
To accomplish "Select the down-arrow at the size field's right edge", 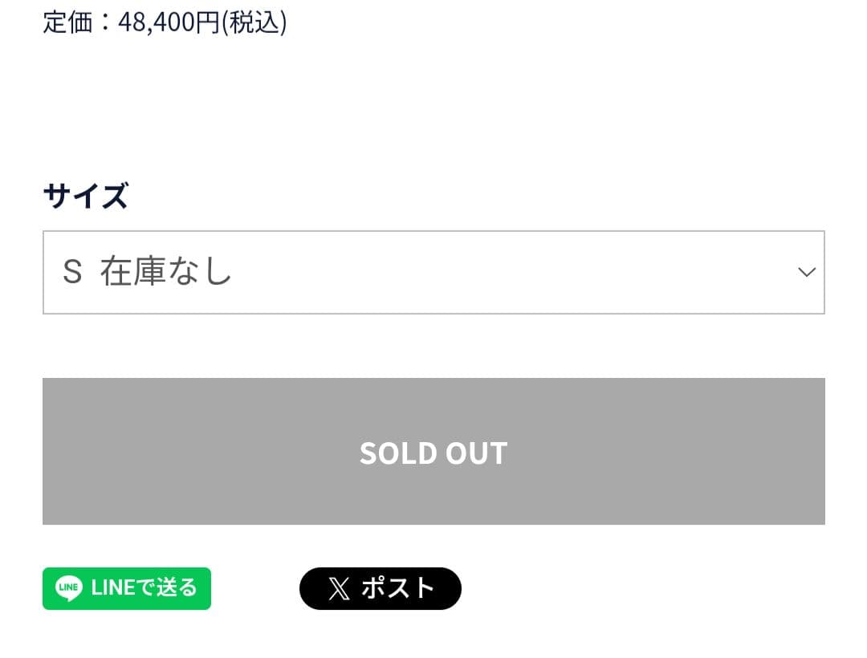I will coord(807,272).
